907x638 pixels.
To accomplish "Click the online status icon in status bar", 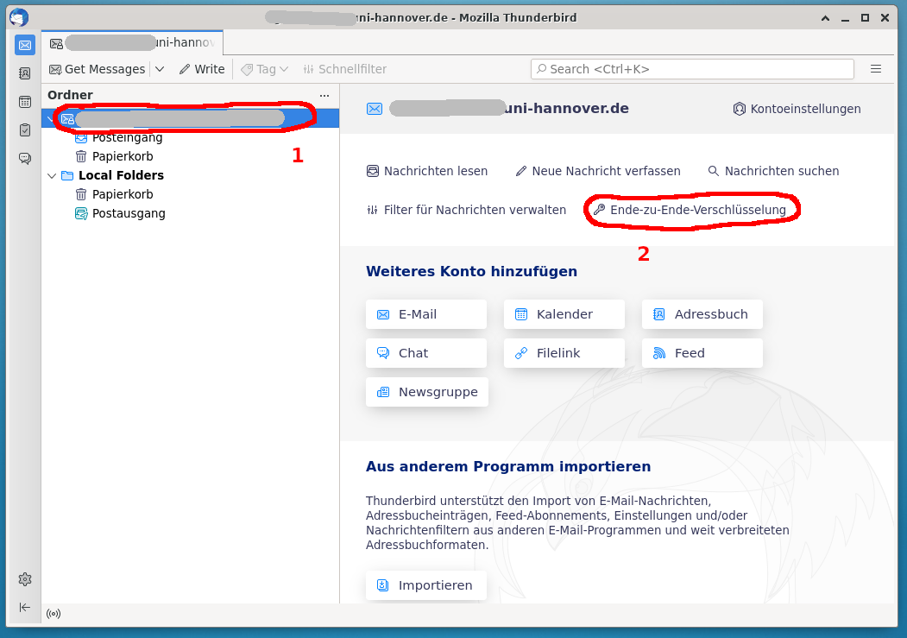I will tap(54, 614).
